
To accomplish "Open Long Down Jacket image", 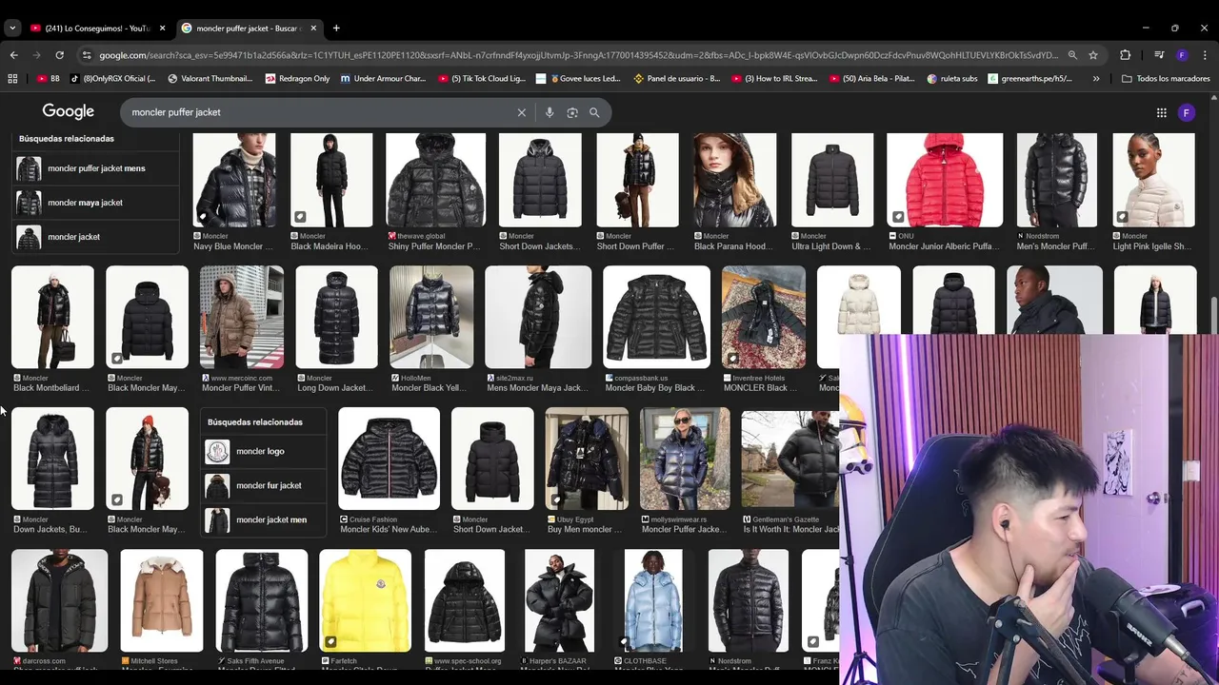I will (x=336, y=317).
